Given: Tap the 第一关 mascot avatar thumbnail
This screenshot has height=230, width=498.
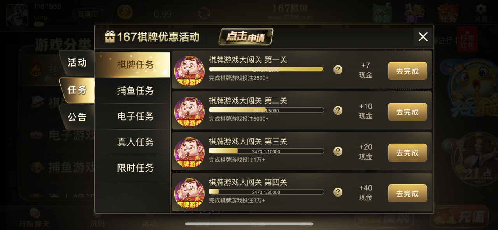Looking at the screenshot, I should click(189, 71).
